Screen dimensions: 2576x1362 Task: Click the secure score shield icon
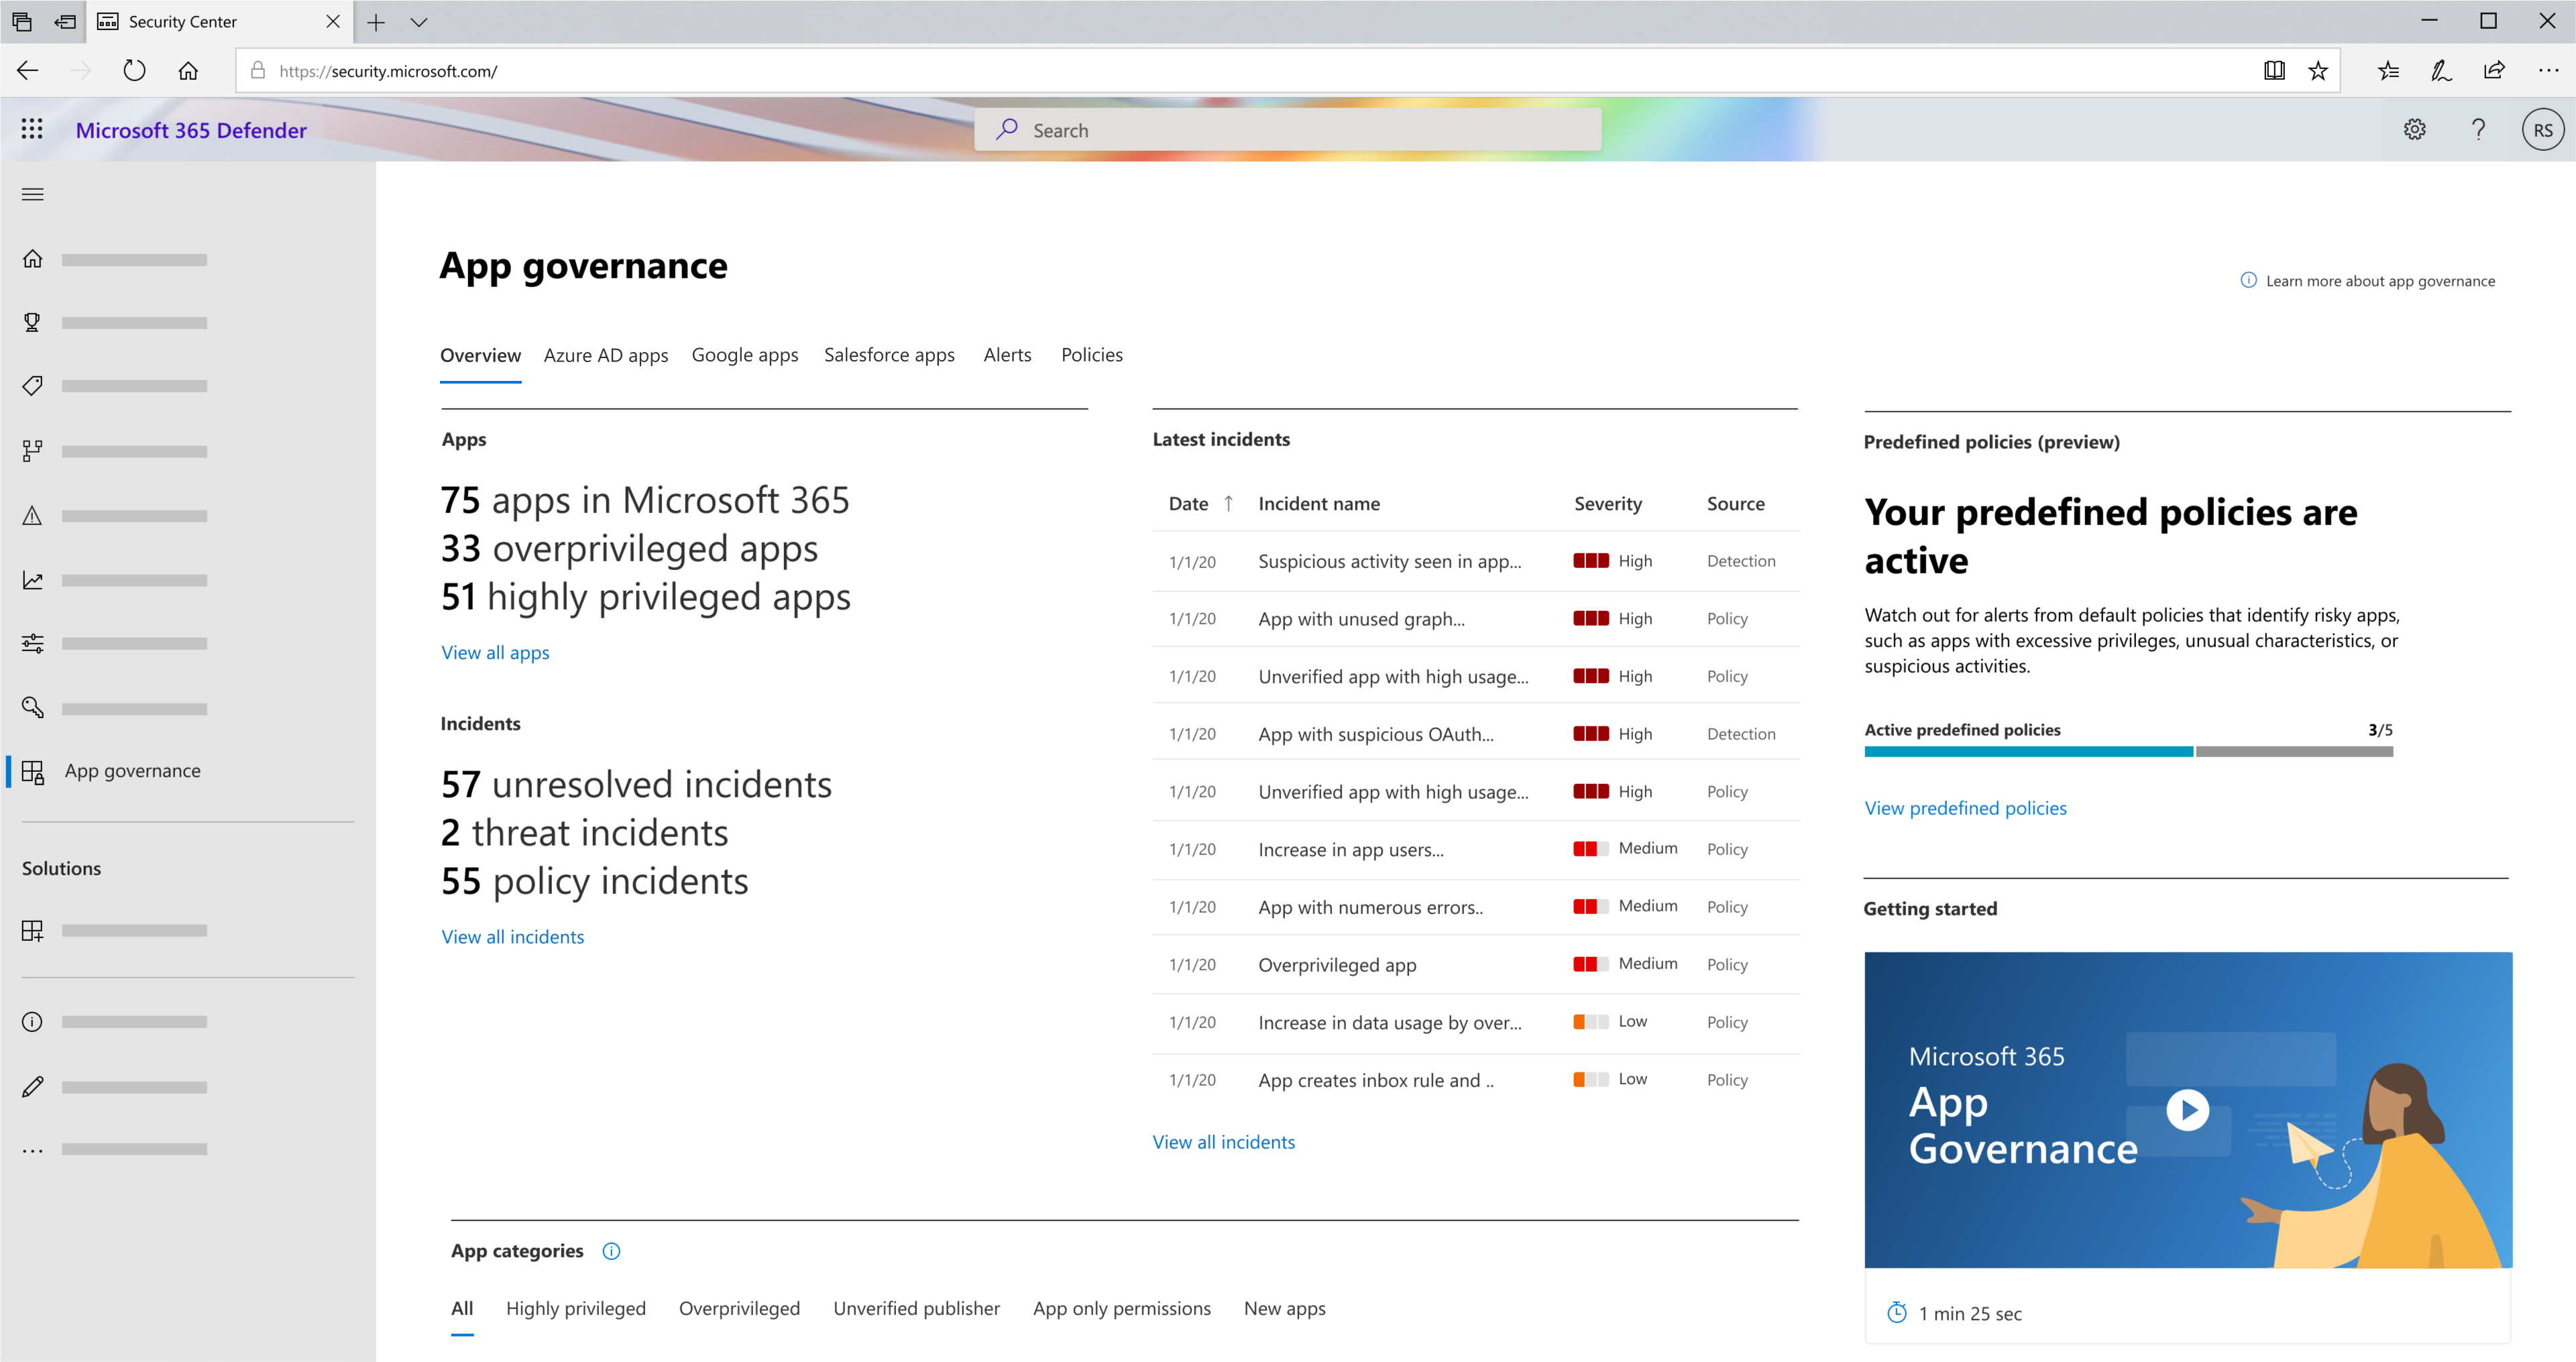click(32, 322)
